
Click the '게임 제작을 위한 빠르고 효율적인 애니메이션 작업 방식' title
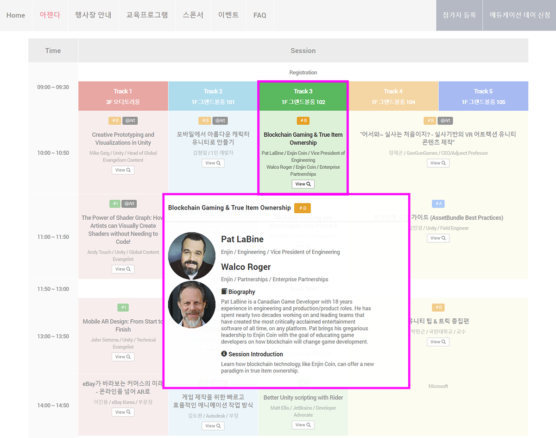213,401
